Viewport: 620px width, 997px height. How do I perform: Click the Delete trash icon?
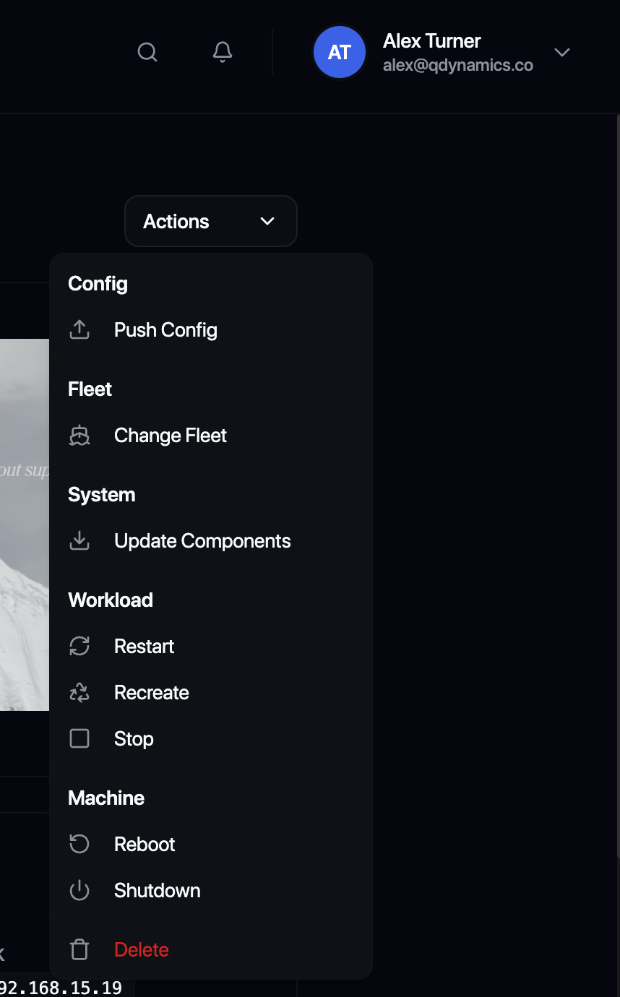[79, 949]
